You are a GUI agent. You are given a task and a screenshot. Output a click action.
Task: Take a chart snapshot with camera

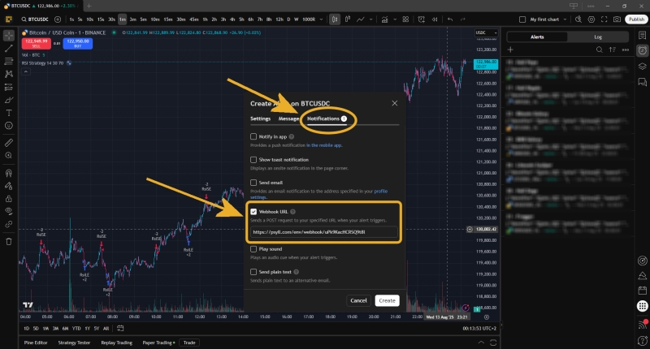point(617,19)
